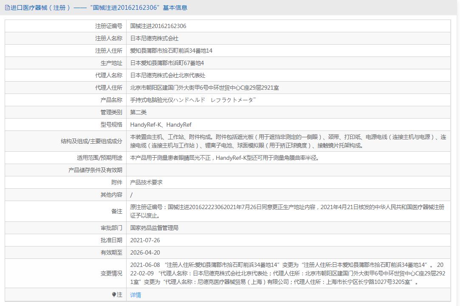The width and height of the screenshot is (460, 306).
Task: Select agent name 日本尼德克株式会社北京代表处 value
Action: coord(168,76)
